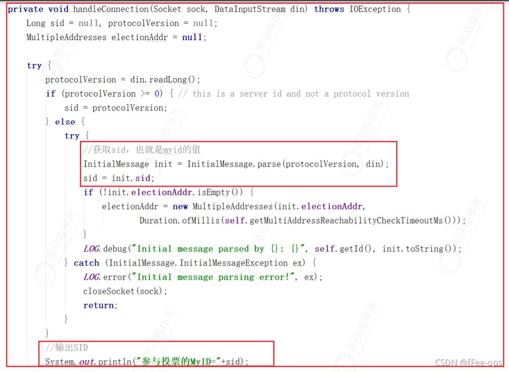Click LOG.error 'Initial message parsing error!' line
The height and width of the screenshot is (372, 509).
pos(203,277)
